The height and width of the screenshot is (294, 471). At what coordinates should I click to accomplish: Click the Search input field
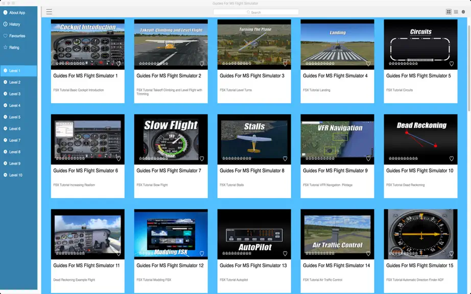click(256, 12)
